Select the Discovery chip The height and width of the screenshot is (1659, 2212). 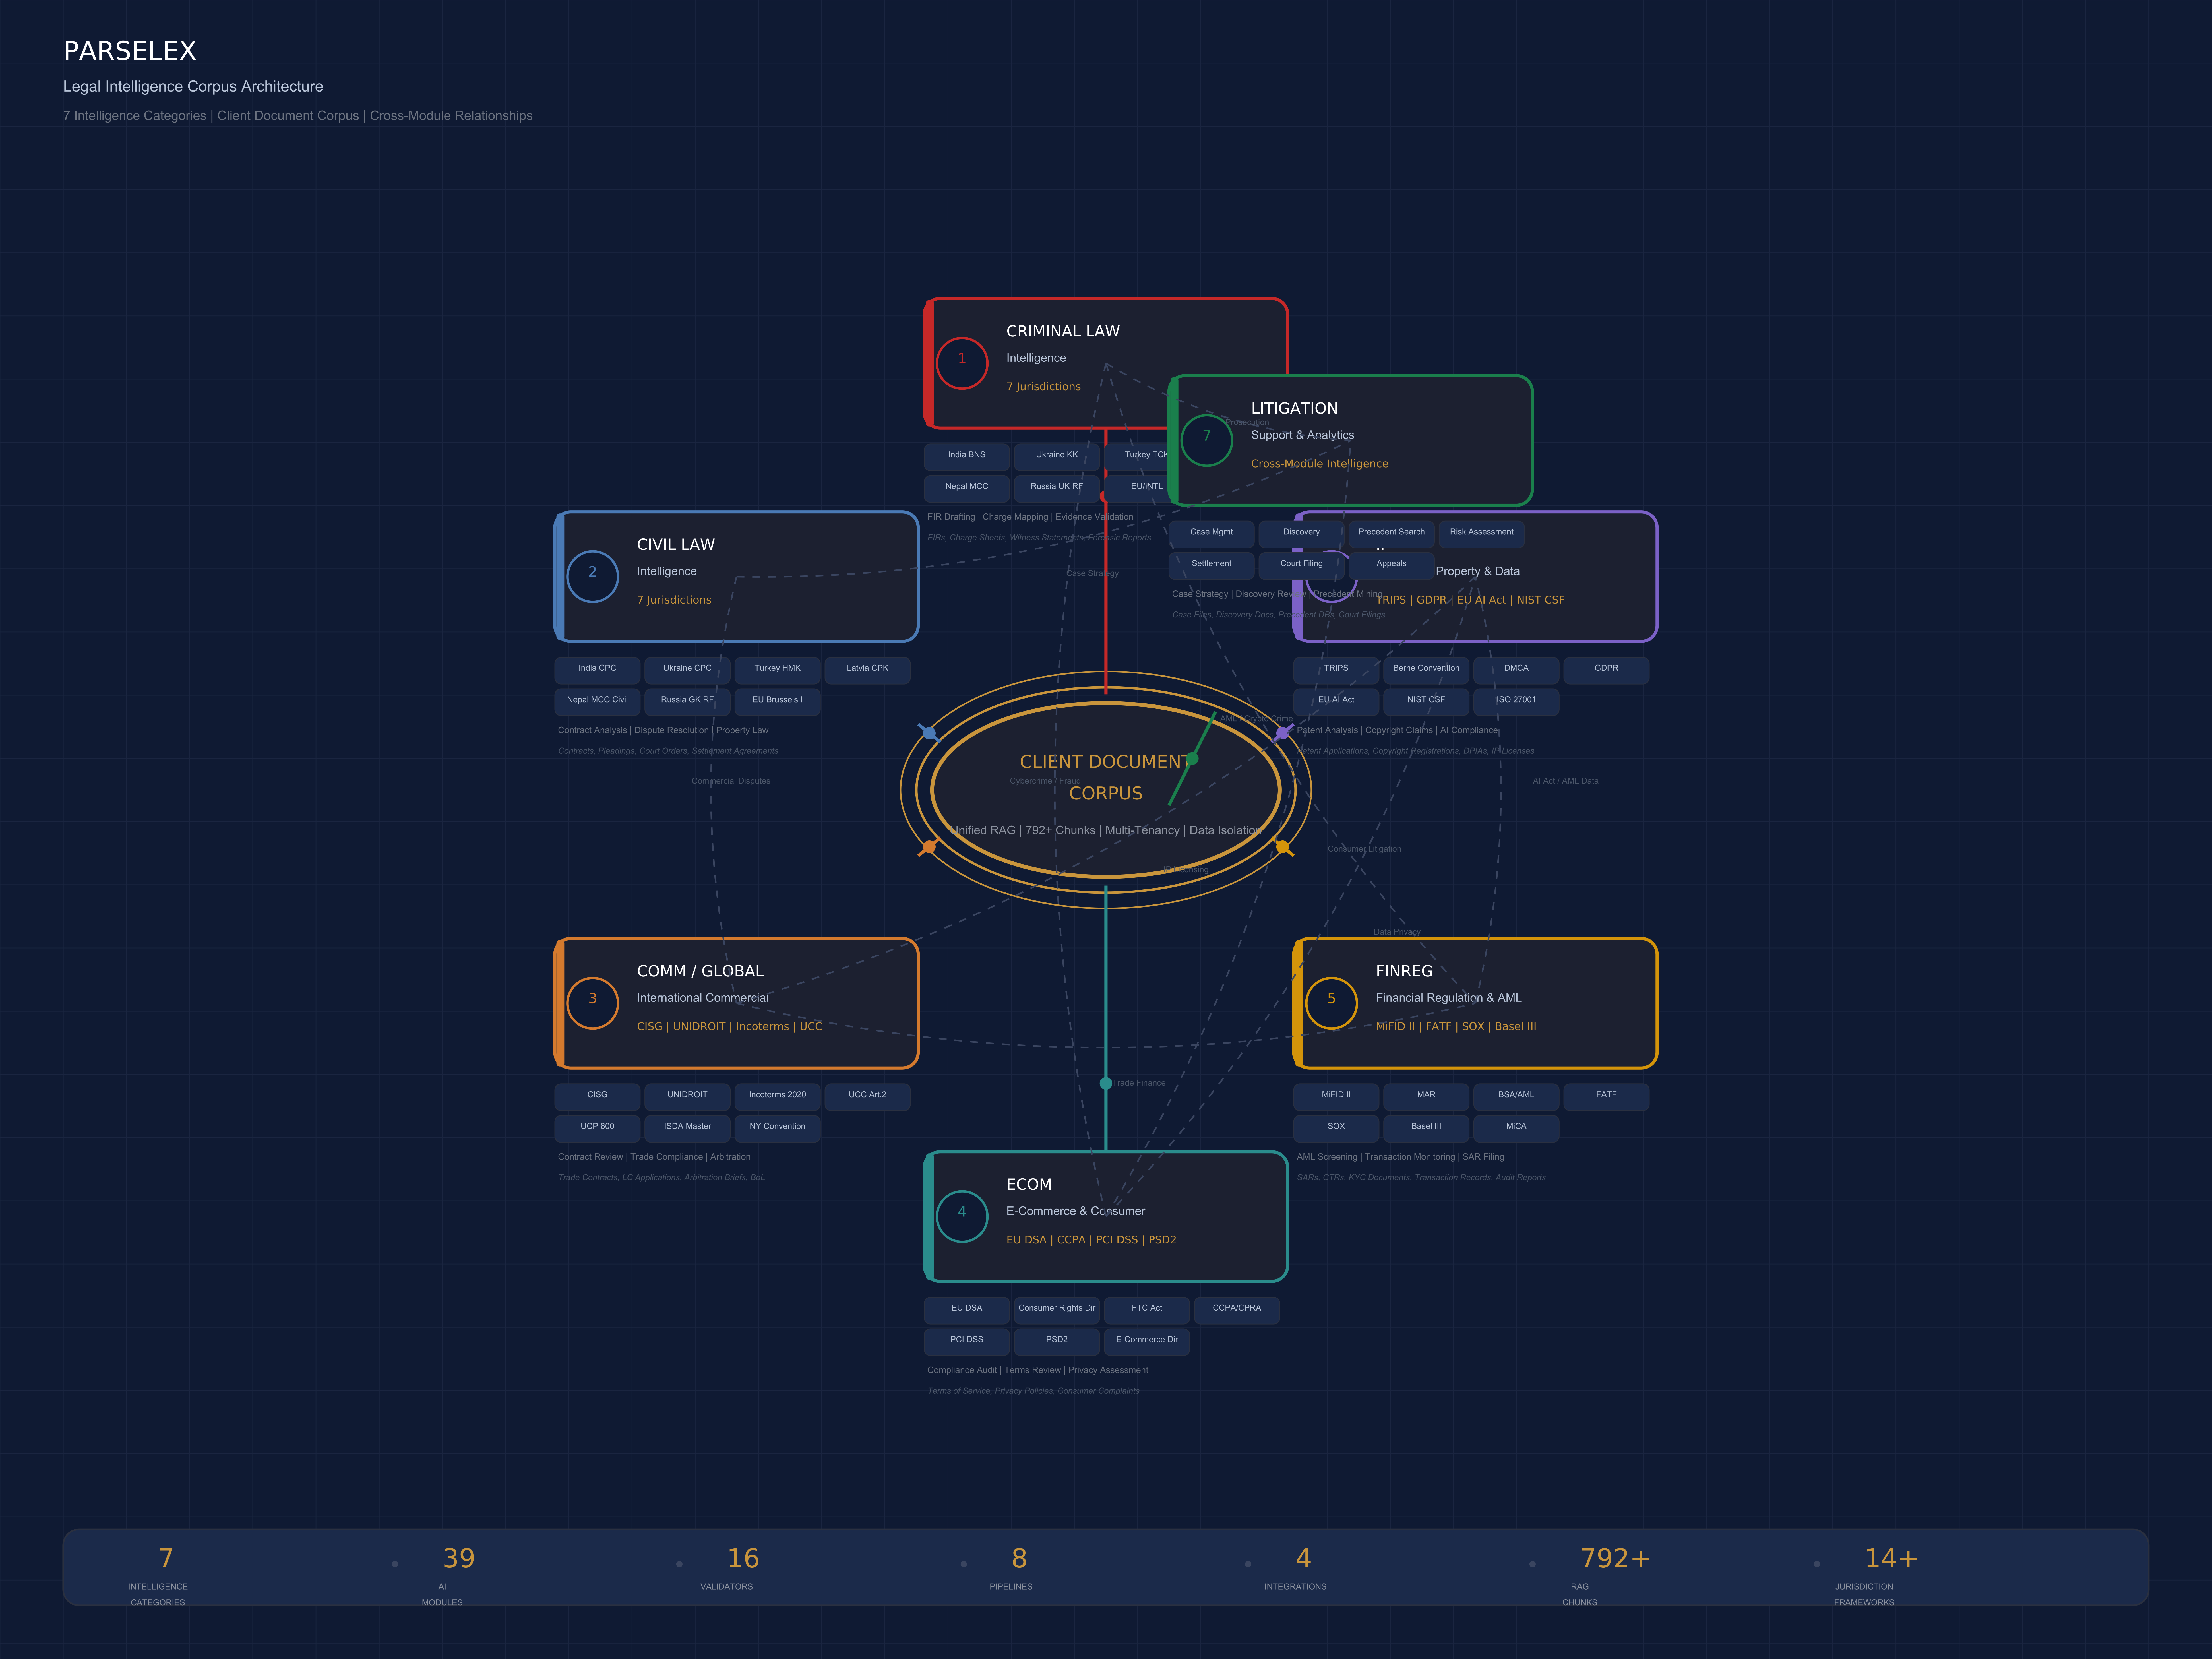(x=1302, y=534)
